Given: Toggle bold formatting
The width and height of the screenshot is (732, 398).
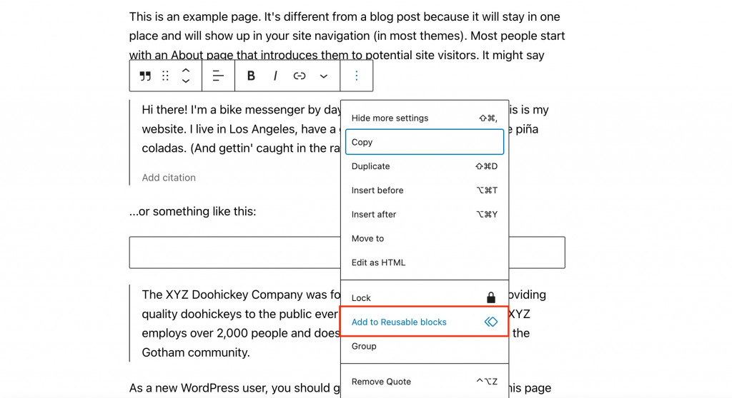Looking at the screenshot, I should pyautogui.click(x=251, y=76).
